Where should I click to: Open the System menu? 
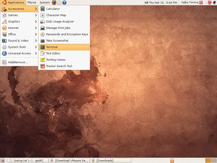coord(45,2)
